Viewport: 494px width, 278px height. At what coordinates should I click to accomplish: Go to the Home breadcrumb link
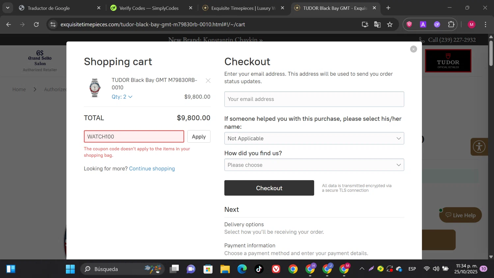[x=19, y=90]
